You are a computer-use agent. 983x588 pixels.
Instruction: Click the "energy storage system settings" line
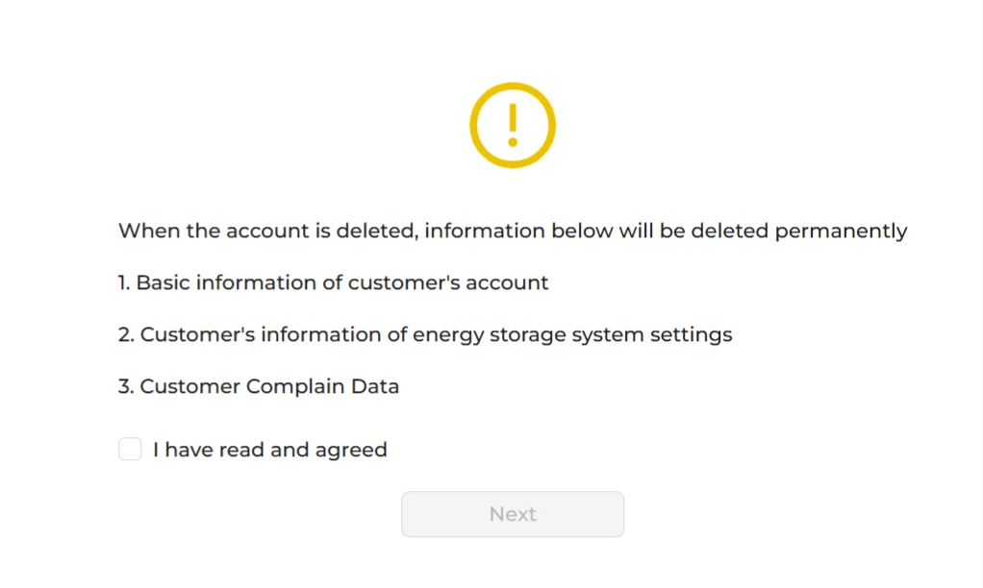[425, 335]
